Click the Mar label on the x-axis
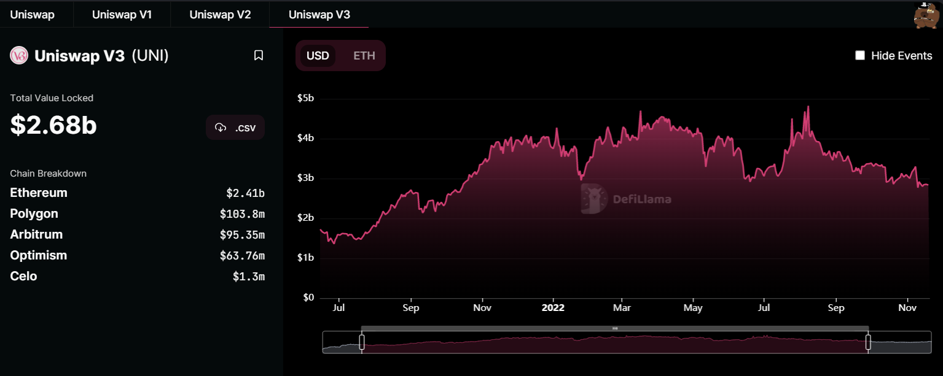 [x=622, y=308]
